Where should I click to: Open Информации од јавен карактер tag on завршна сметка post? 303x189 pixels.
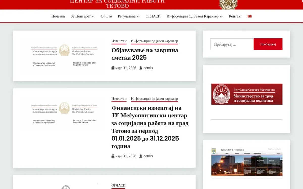tap(154, 41)
